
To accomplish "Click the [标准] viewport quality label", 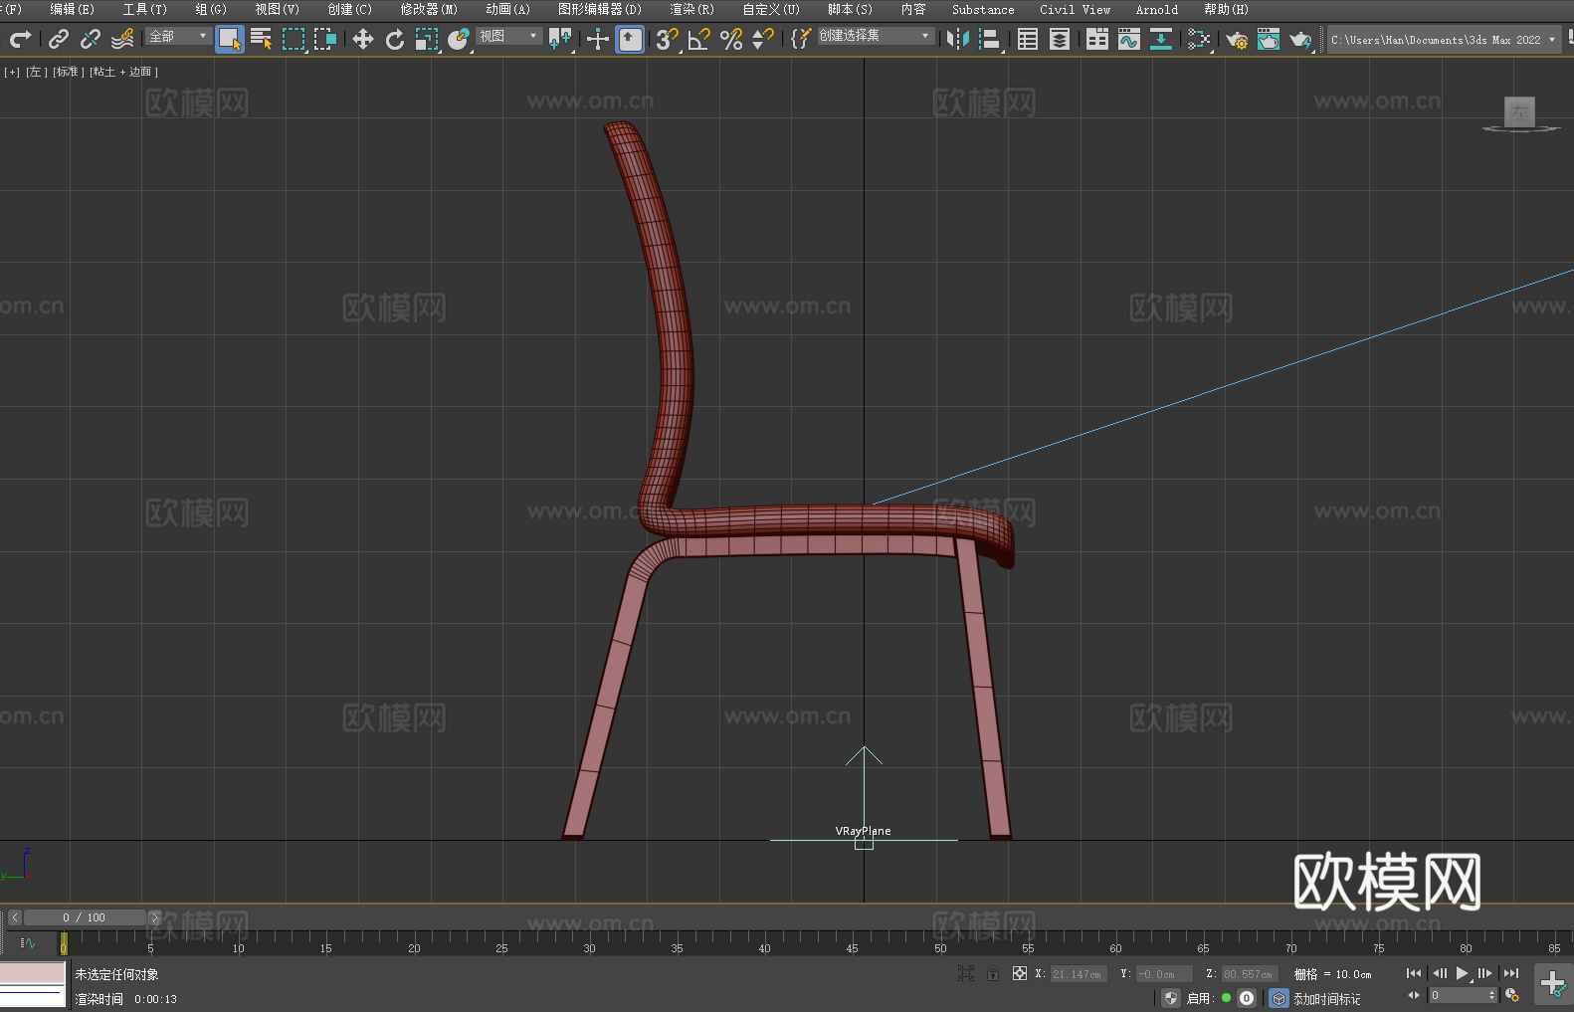I will point(68,72).
